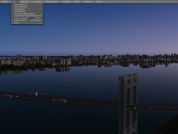178x134 pixels.
Task: Choose Load Situation from File menu
Action: 27,7
